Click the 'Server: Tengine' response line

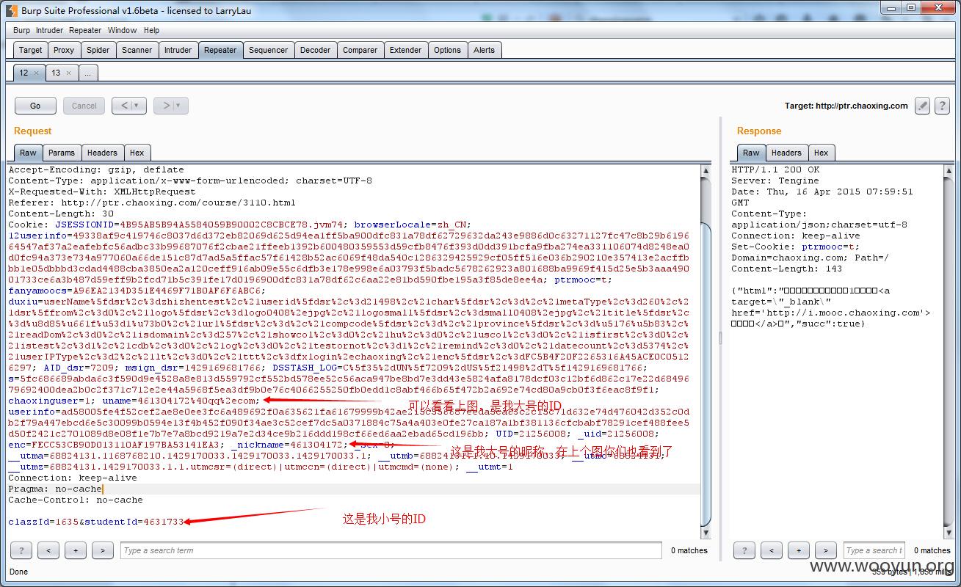[x=775, y=181]
